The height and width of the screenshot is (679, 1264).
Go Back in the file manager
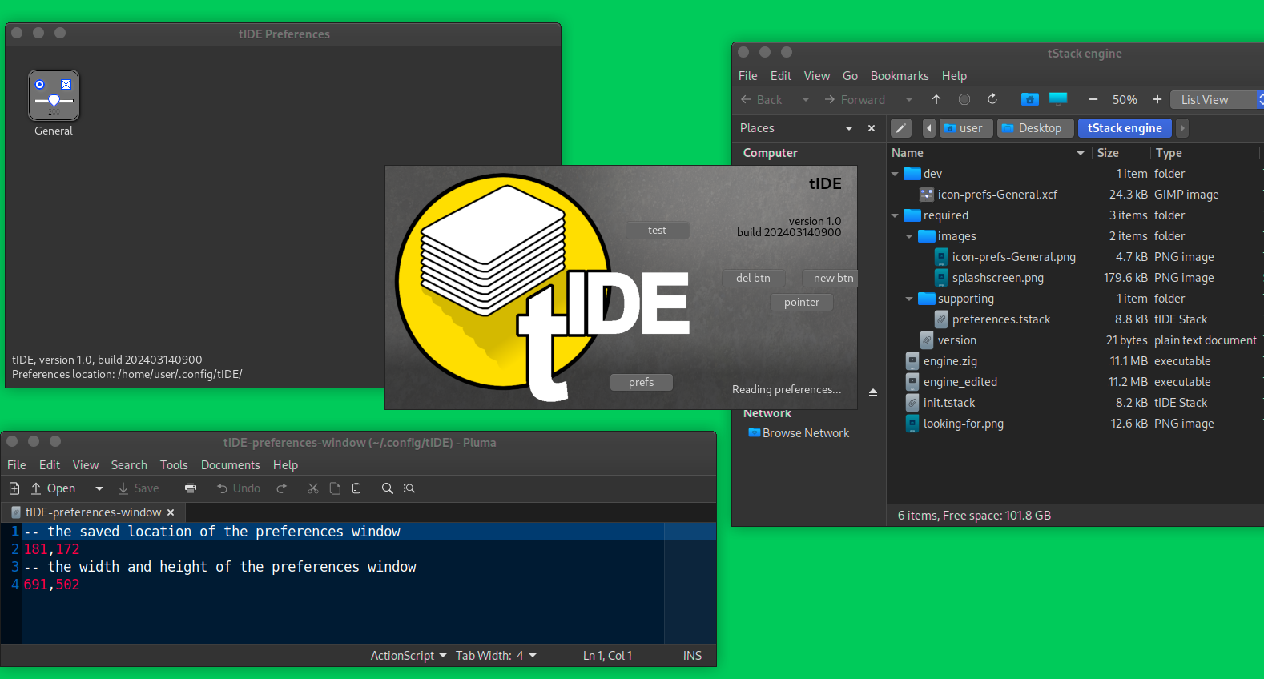tap(762, 100)
